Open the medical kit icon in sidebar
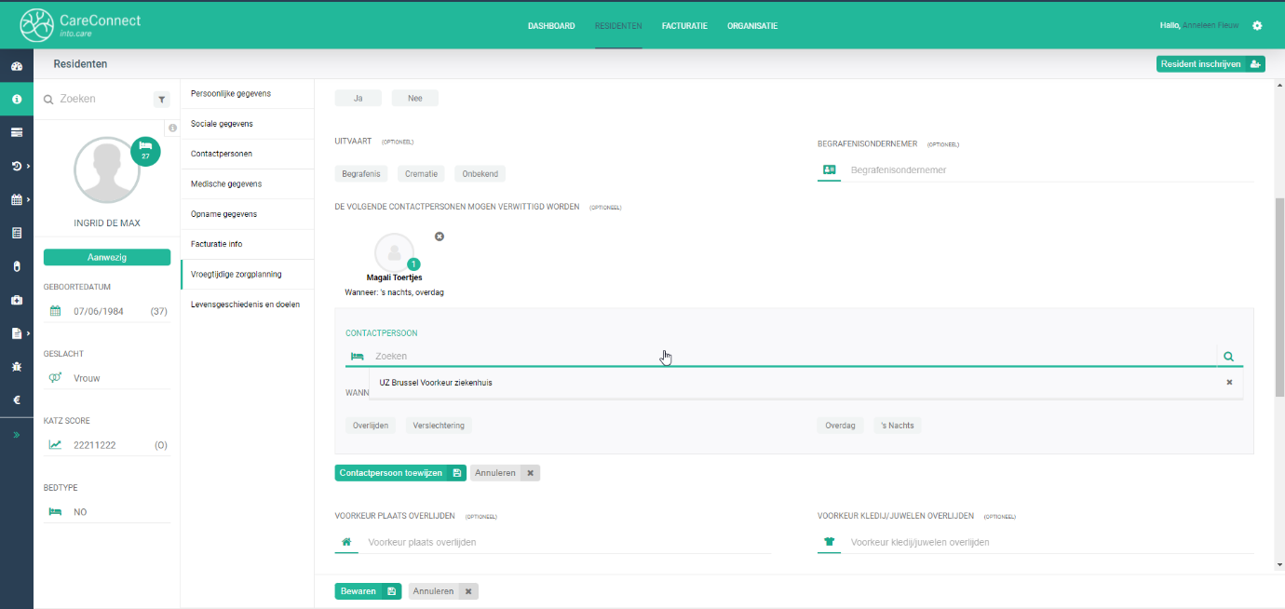Viewport: 1285px width, 609px height. coord(16,300)
